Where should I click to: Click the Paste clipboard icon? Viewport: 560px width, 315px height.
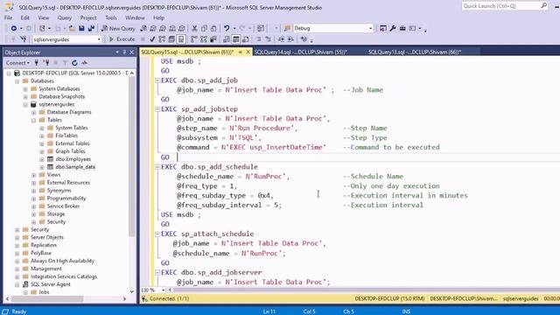click(x=213, y=28)
